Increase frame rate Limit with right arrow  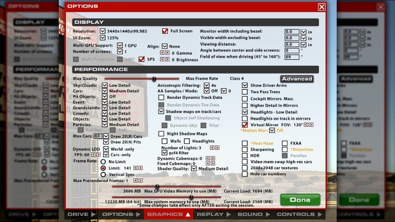pos(141,168)
